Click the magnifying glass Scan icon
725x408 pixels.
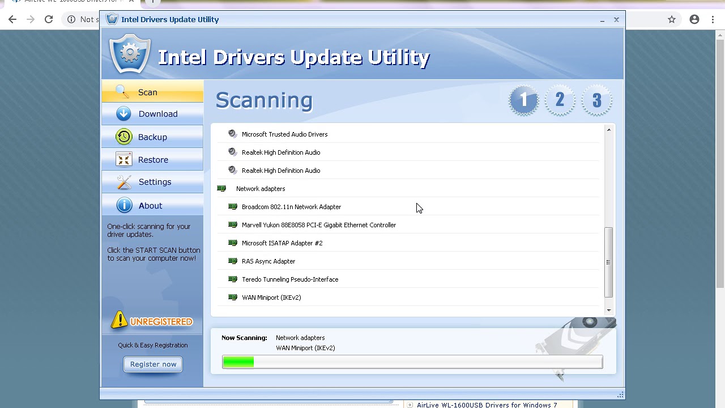click(122, 91)
